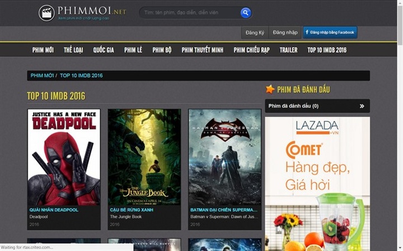Screen dimensions: 403x251
Task: Open the Quốc Gia menu
Action: coord(104,50)
